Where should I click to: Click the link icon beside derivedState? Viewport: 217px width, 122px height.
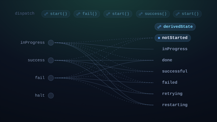tap(159, 27)
